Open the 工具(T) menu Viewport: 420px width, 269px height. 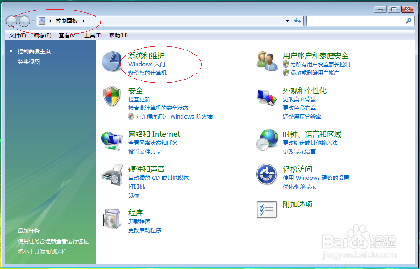point(93,35)
